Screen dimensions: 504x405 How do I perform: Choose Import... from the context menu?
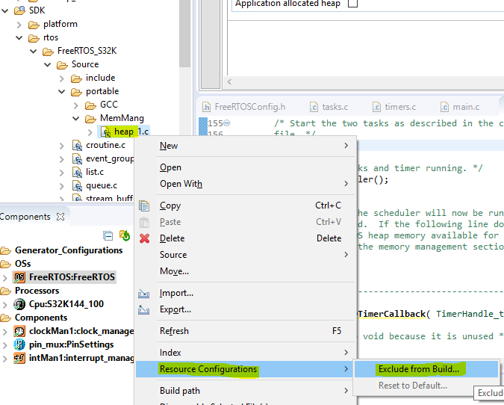(246, 293)
